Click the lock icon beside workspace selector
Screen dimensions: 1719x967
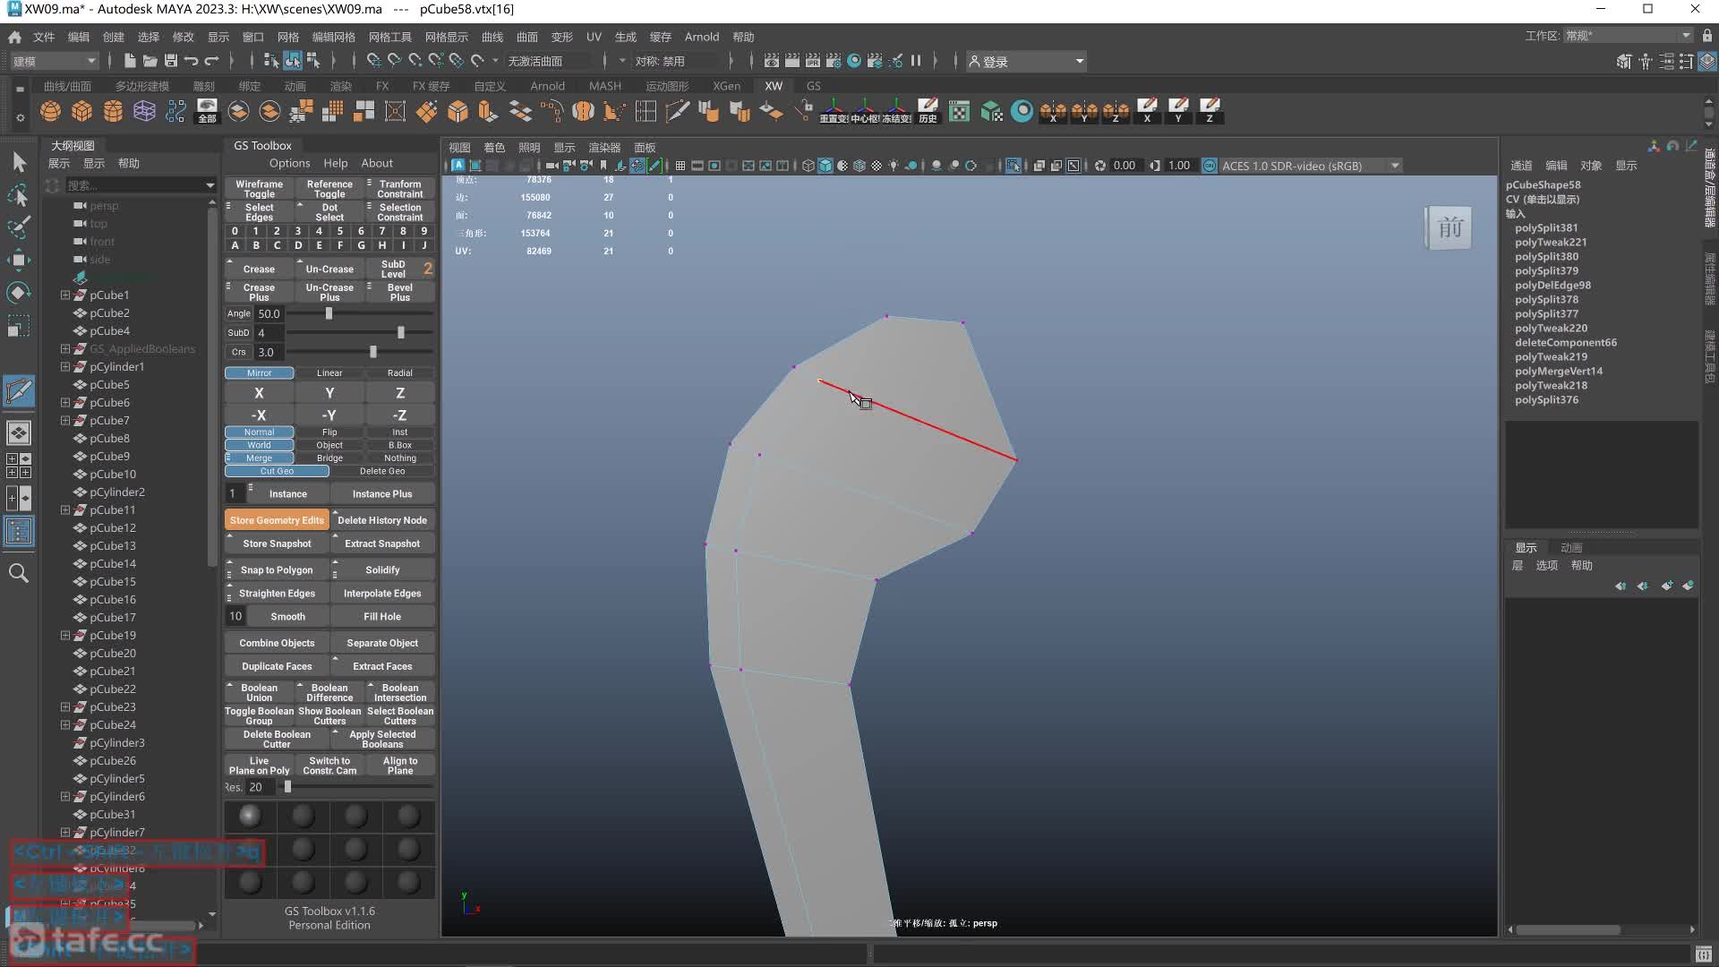(x=1707, y=36)
